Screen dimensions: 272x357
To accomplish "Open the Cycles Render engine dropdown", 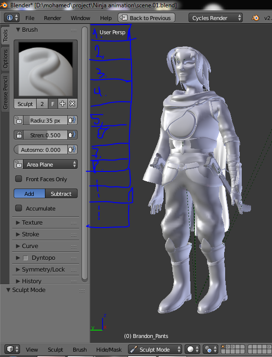I will (215, 18).
